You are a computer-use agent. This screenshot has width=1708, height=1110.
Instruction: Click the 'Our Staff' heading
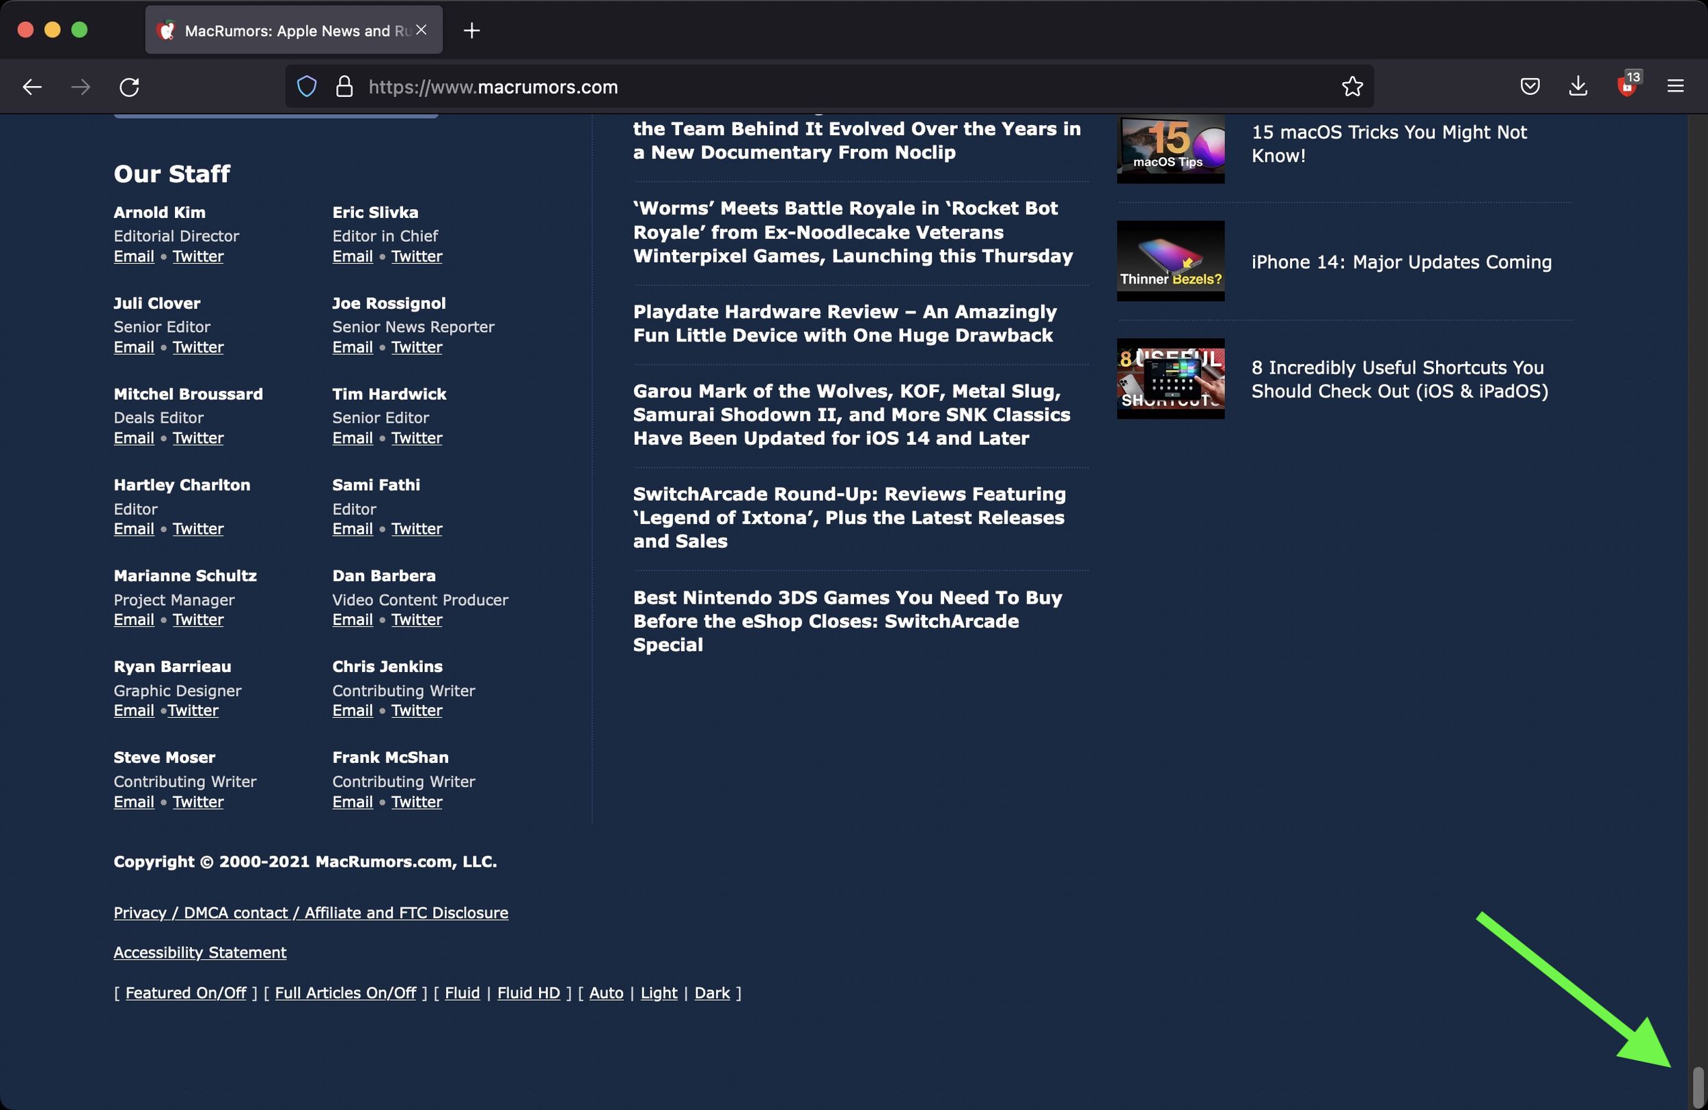[171, 174]
